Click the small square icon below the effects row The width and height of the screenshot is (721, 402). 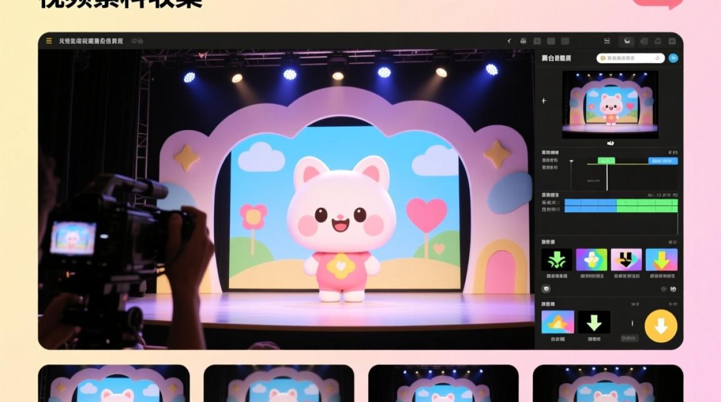(546, 289)
